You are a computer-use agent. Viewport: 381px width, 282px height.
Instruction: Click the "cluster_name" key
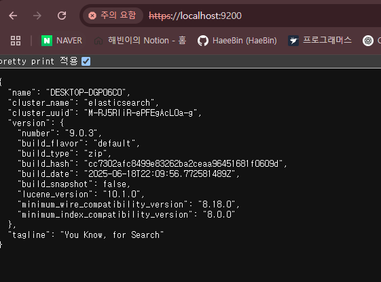coord(41,103)
